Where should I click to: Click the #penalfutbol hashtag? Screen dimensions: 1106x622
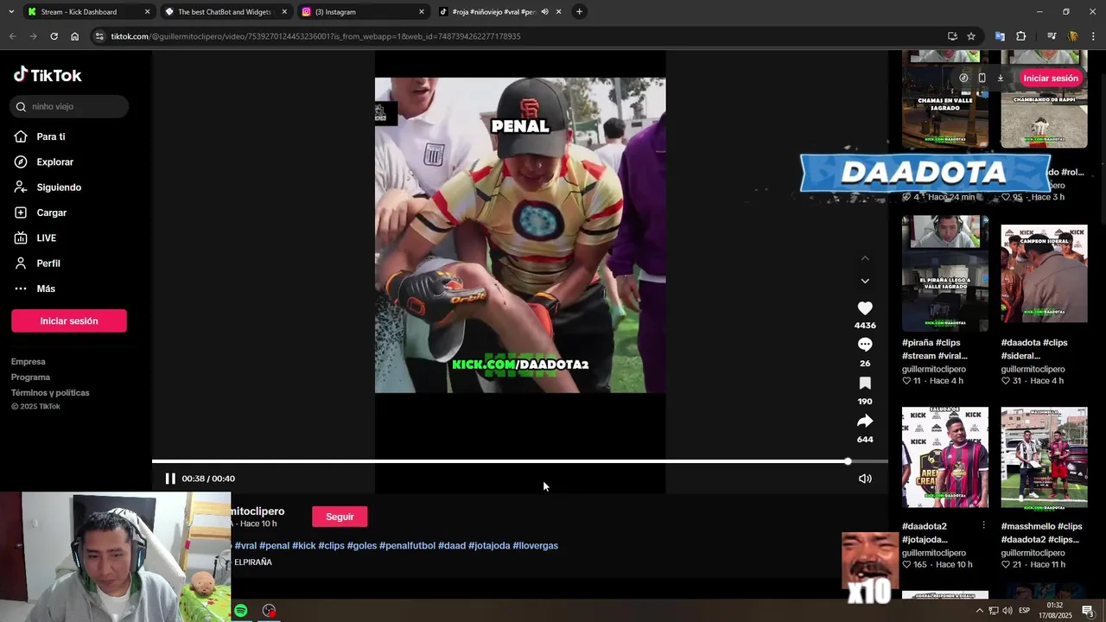coord(408,546)
